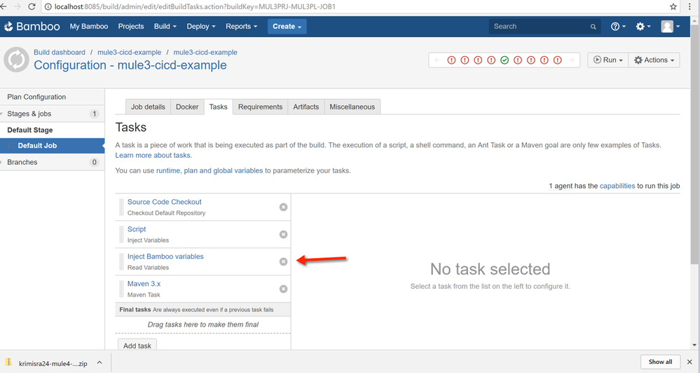Click the zip file icon in downloads bar

pos(8,362)
